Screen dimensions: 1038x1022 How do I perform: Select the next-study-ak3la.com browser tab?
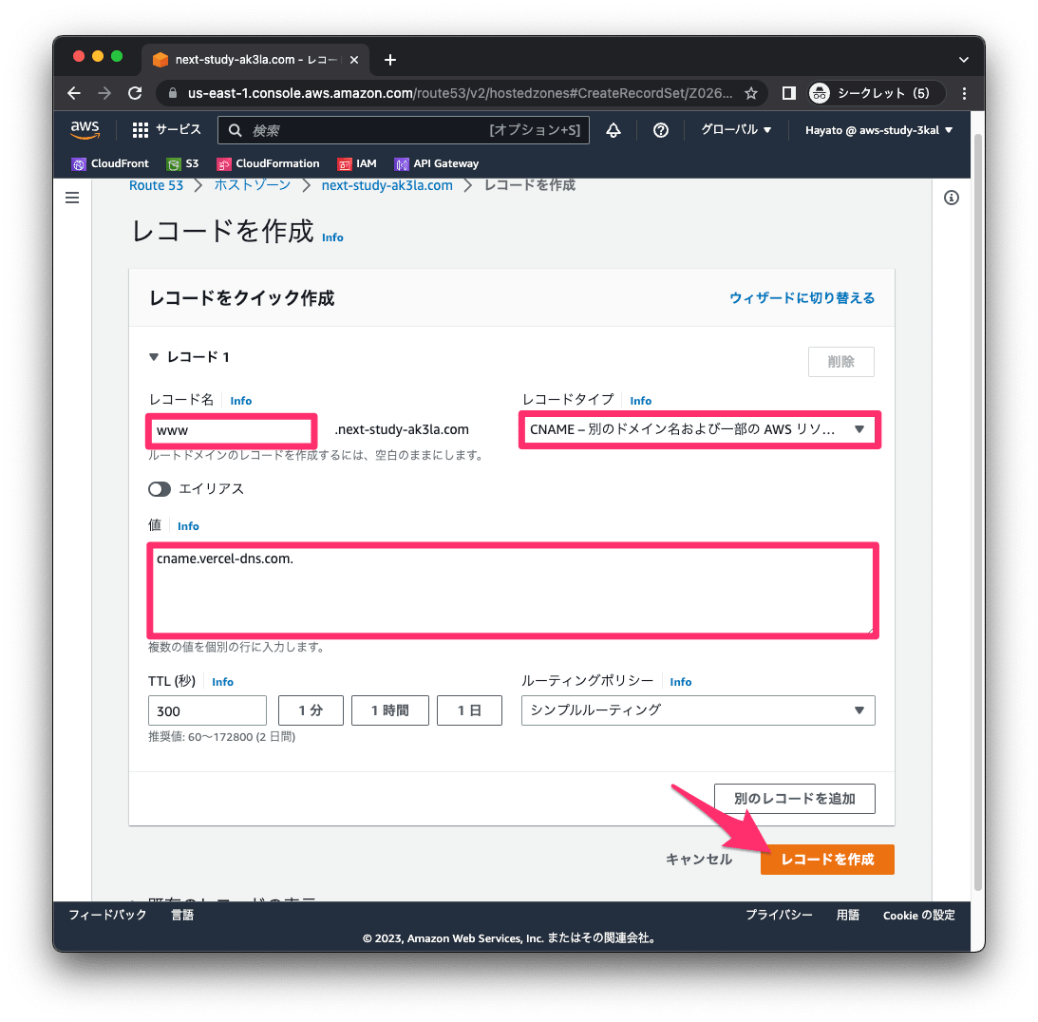coord(255,60)
